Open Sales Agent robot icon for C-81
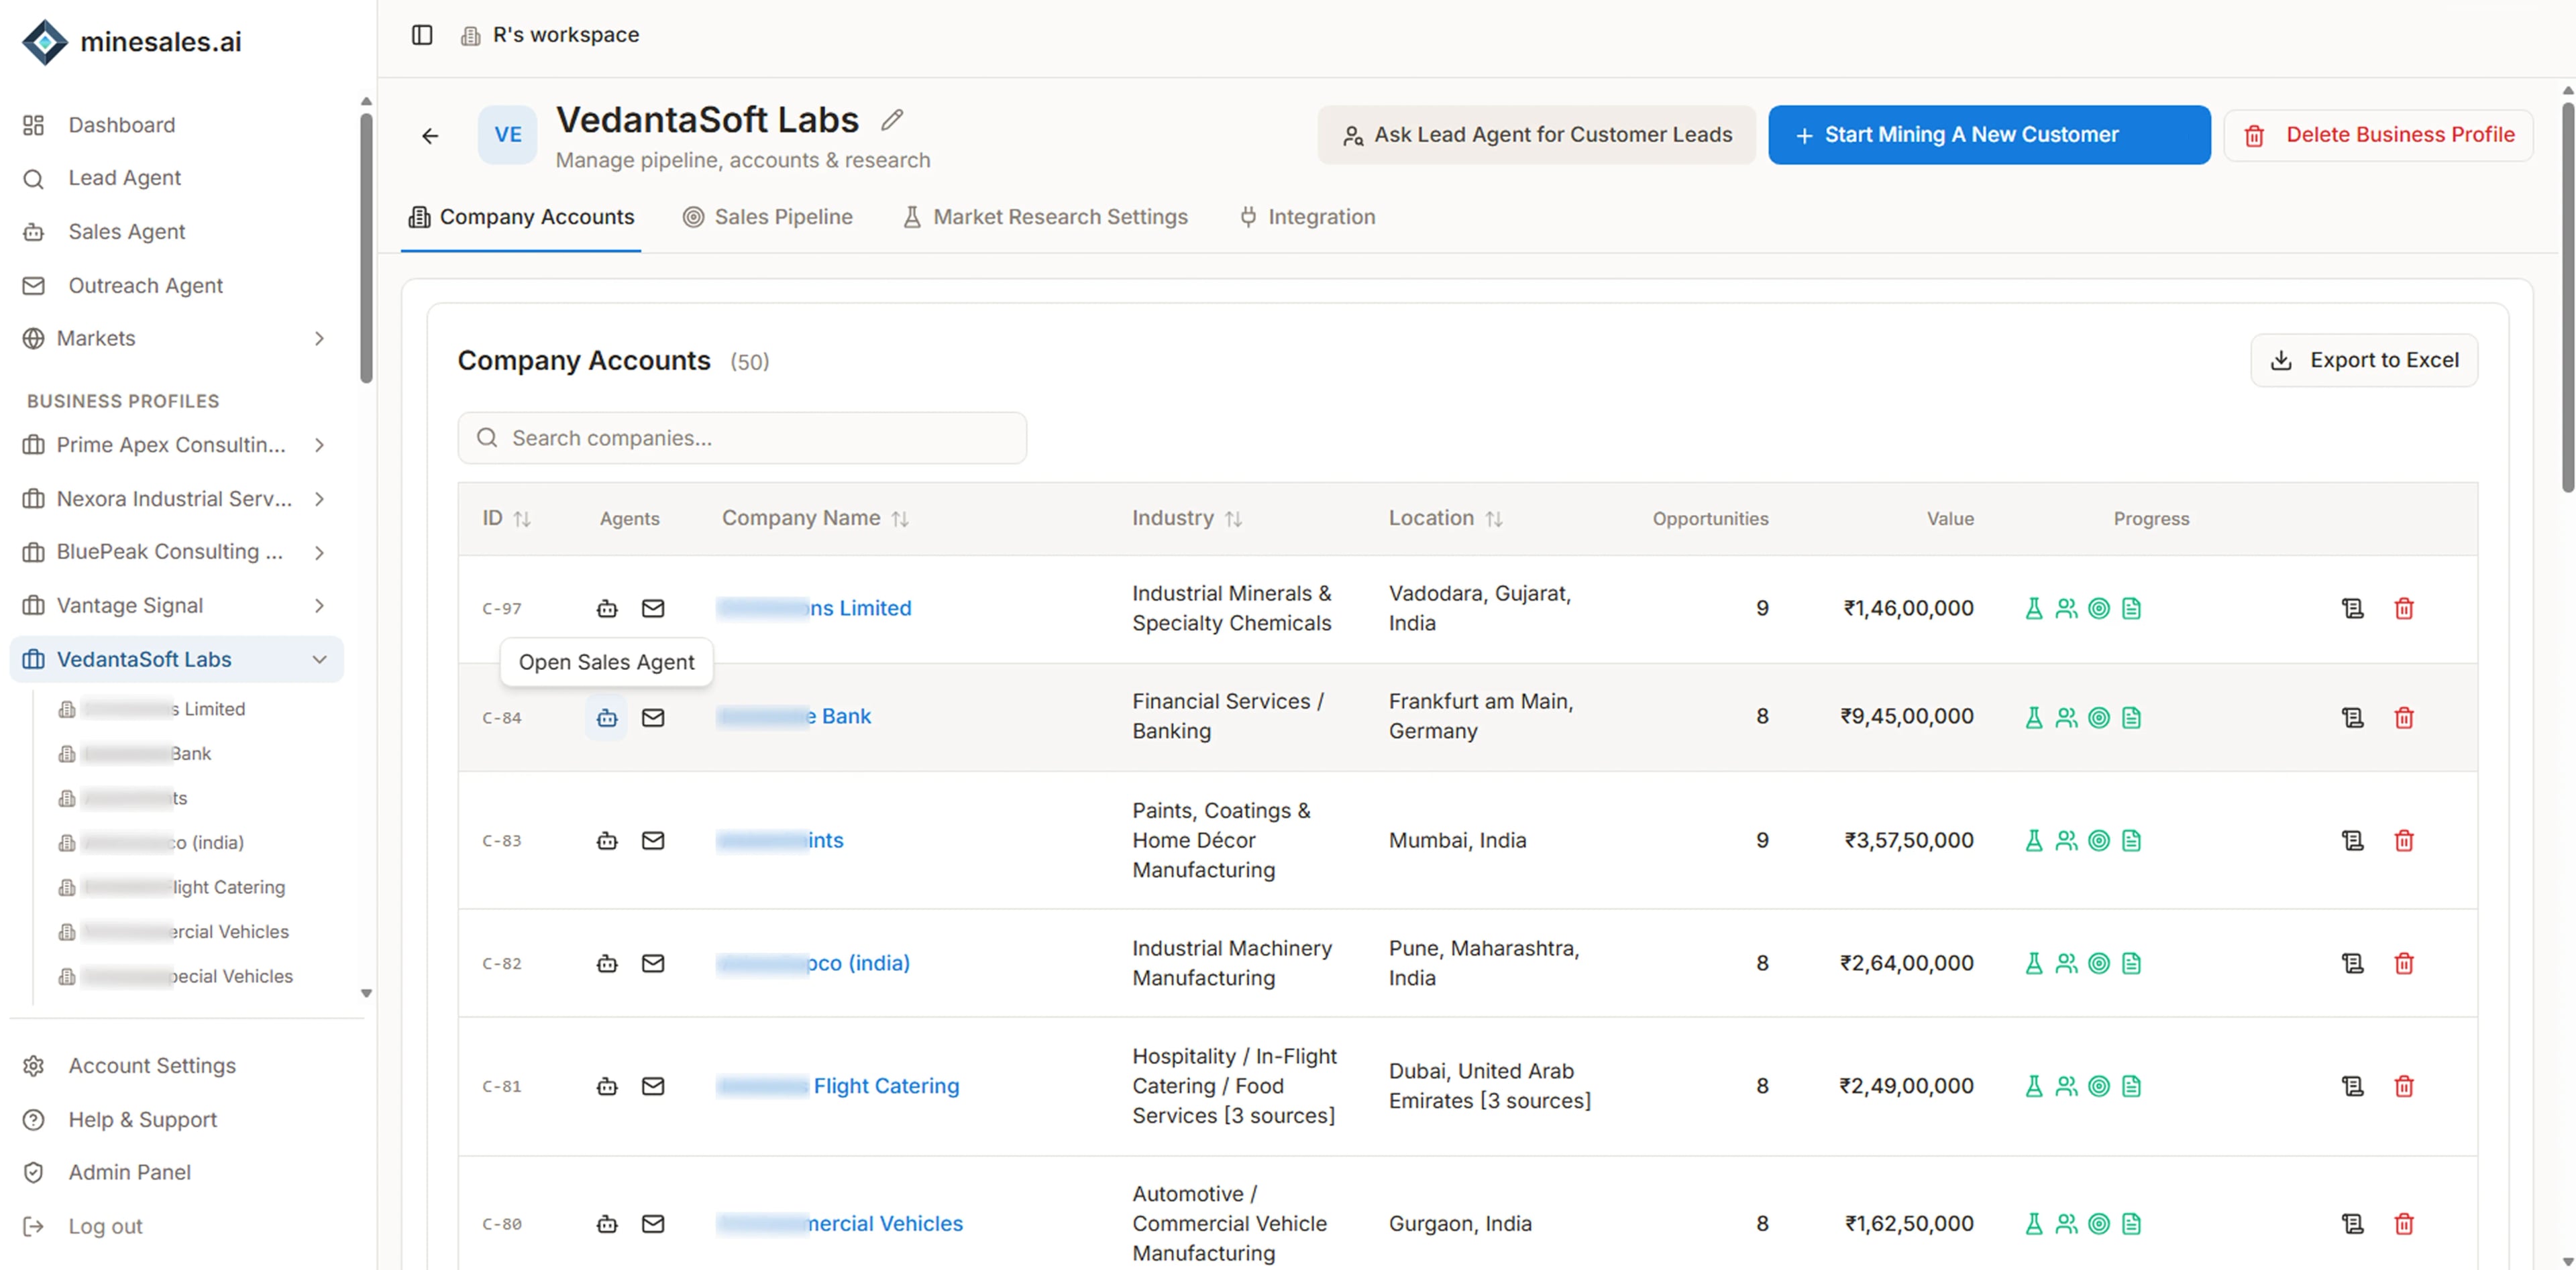This screenshot has height=1270, width=2576. 607,1086
